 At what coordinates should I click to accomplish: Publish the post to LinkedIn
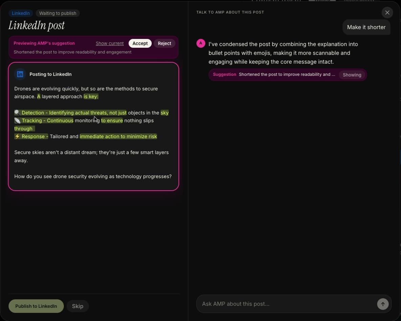click(x=36, y=306)
